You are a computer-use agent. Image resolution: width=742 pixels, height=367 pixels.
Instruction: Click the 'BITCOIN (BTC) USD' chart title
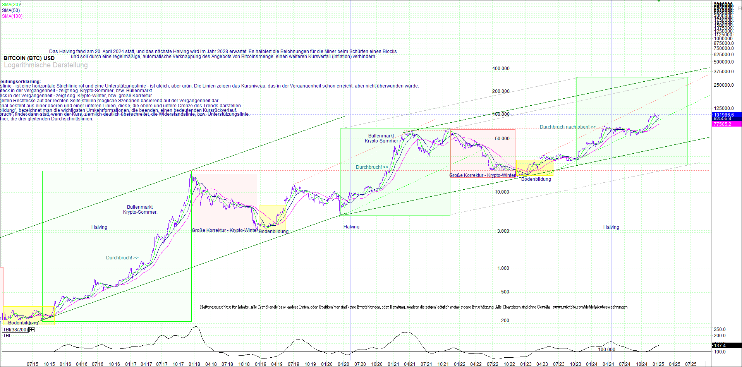coord(28,58)
